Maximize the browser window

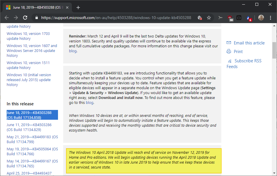[x=257, y=4]
